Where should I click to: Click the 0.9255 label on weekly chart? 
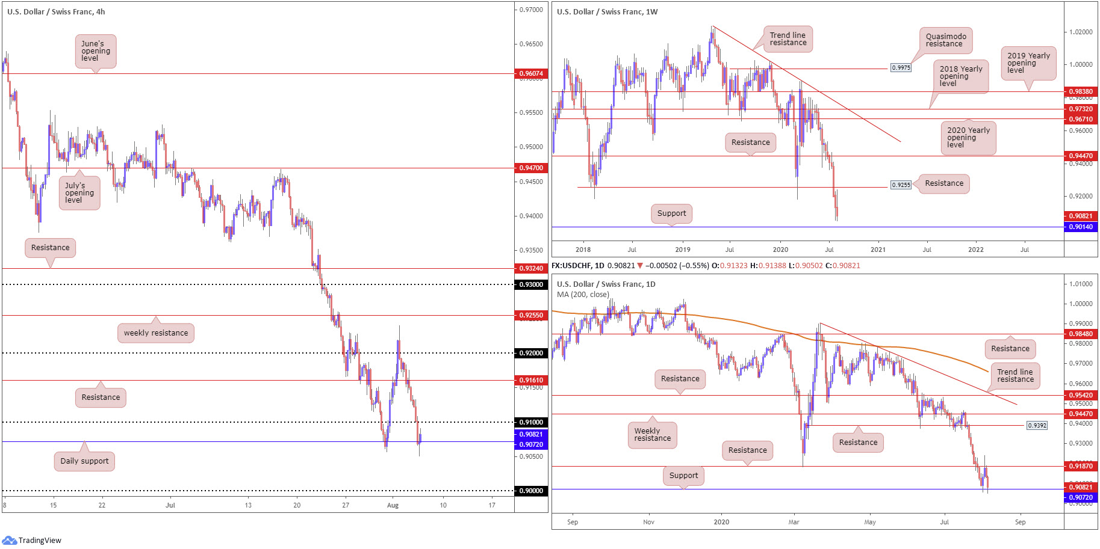click(x=901, y=185)
